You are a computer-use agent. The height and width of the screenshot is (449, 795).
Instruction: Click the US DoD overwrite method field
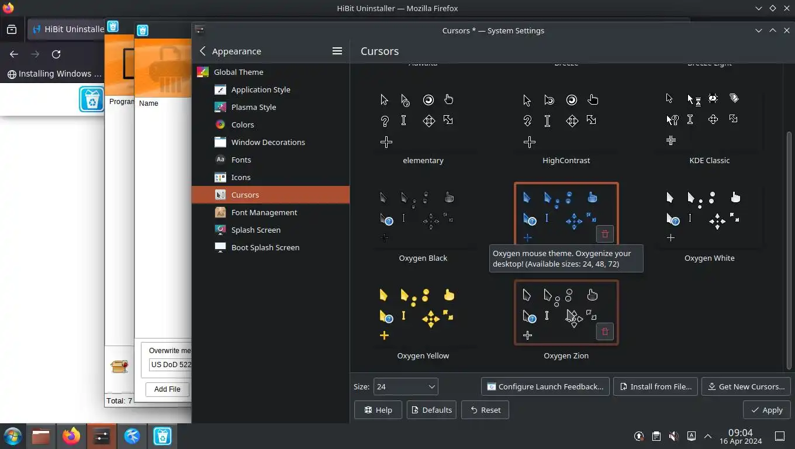[x=170, y=364]
